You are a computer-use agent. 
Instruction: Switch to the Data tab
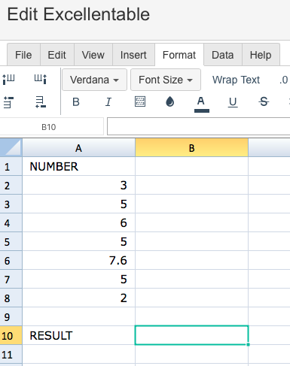(223, 55)
